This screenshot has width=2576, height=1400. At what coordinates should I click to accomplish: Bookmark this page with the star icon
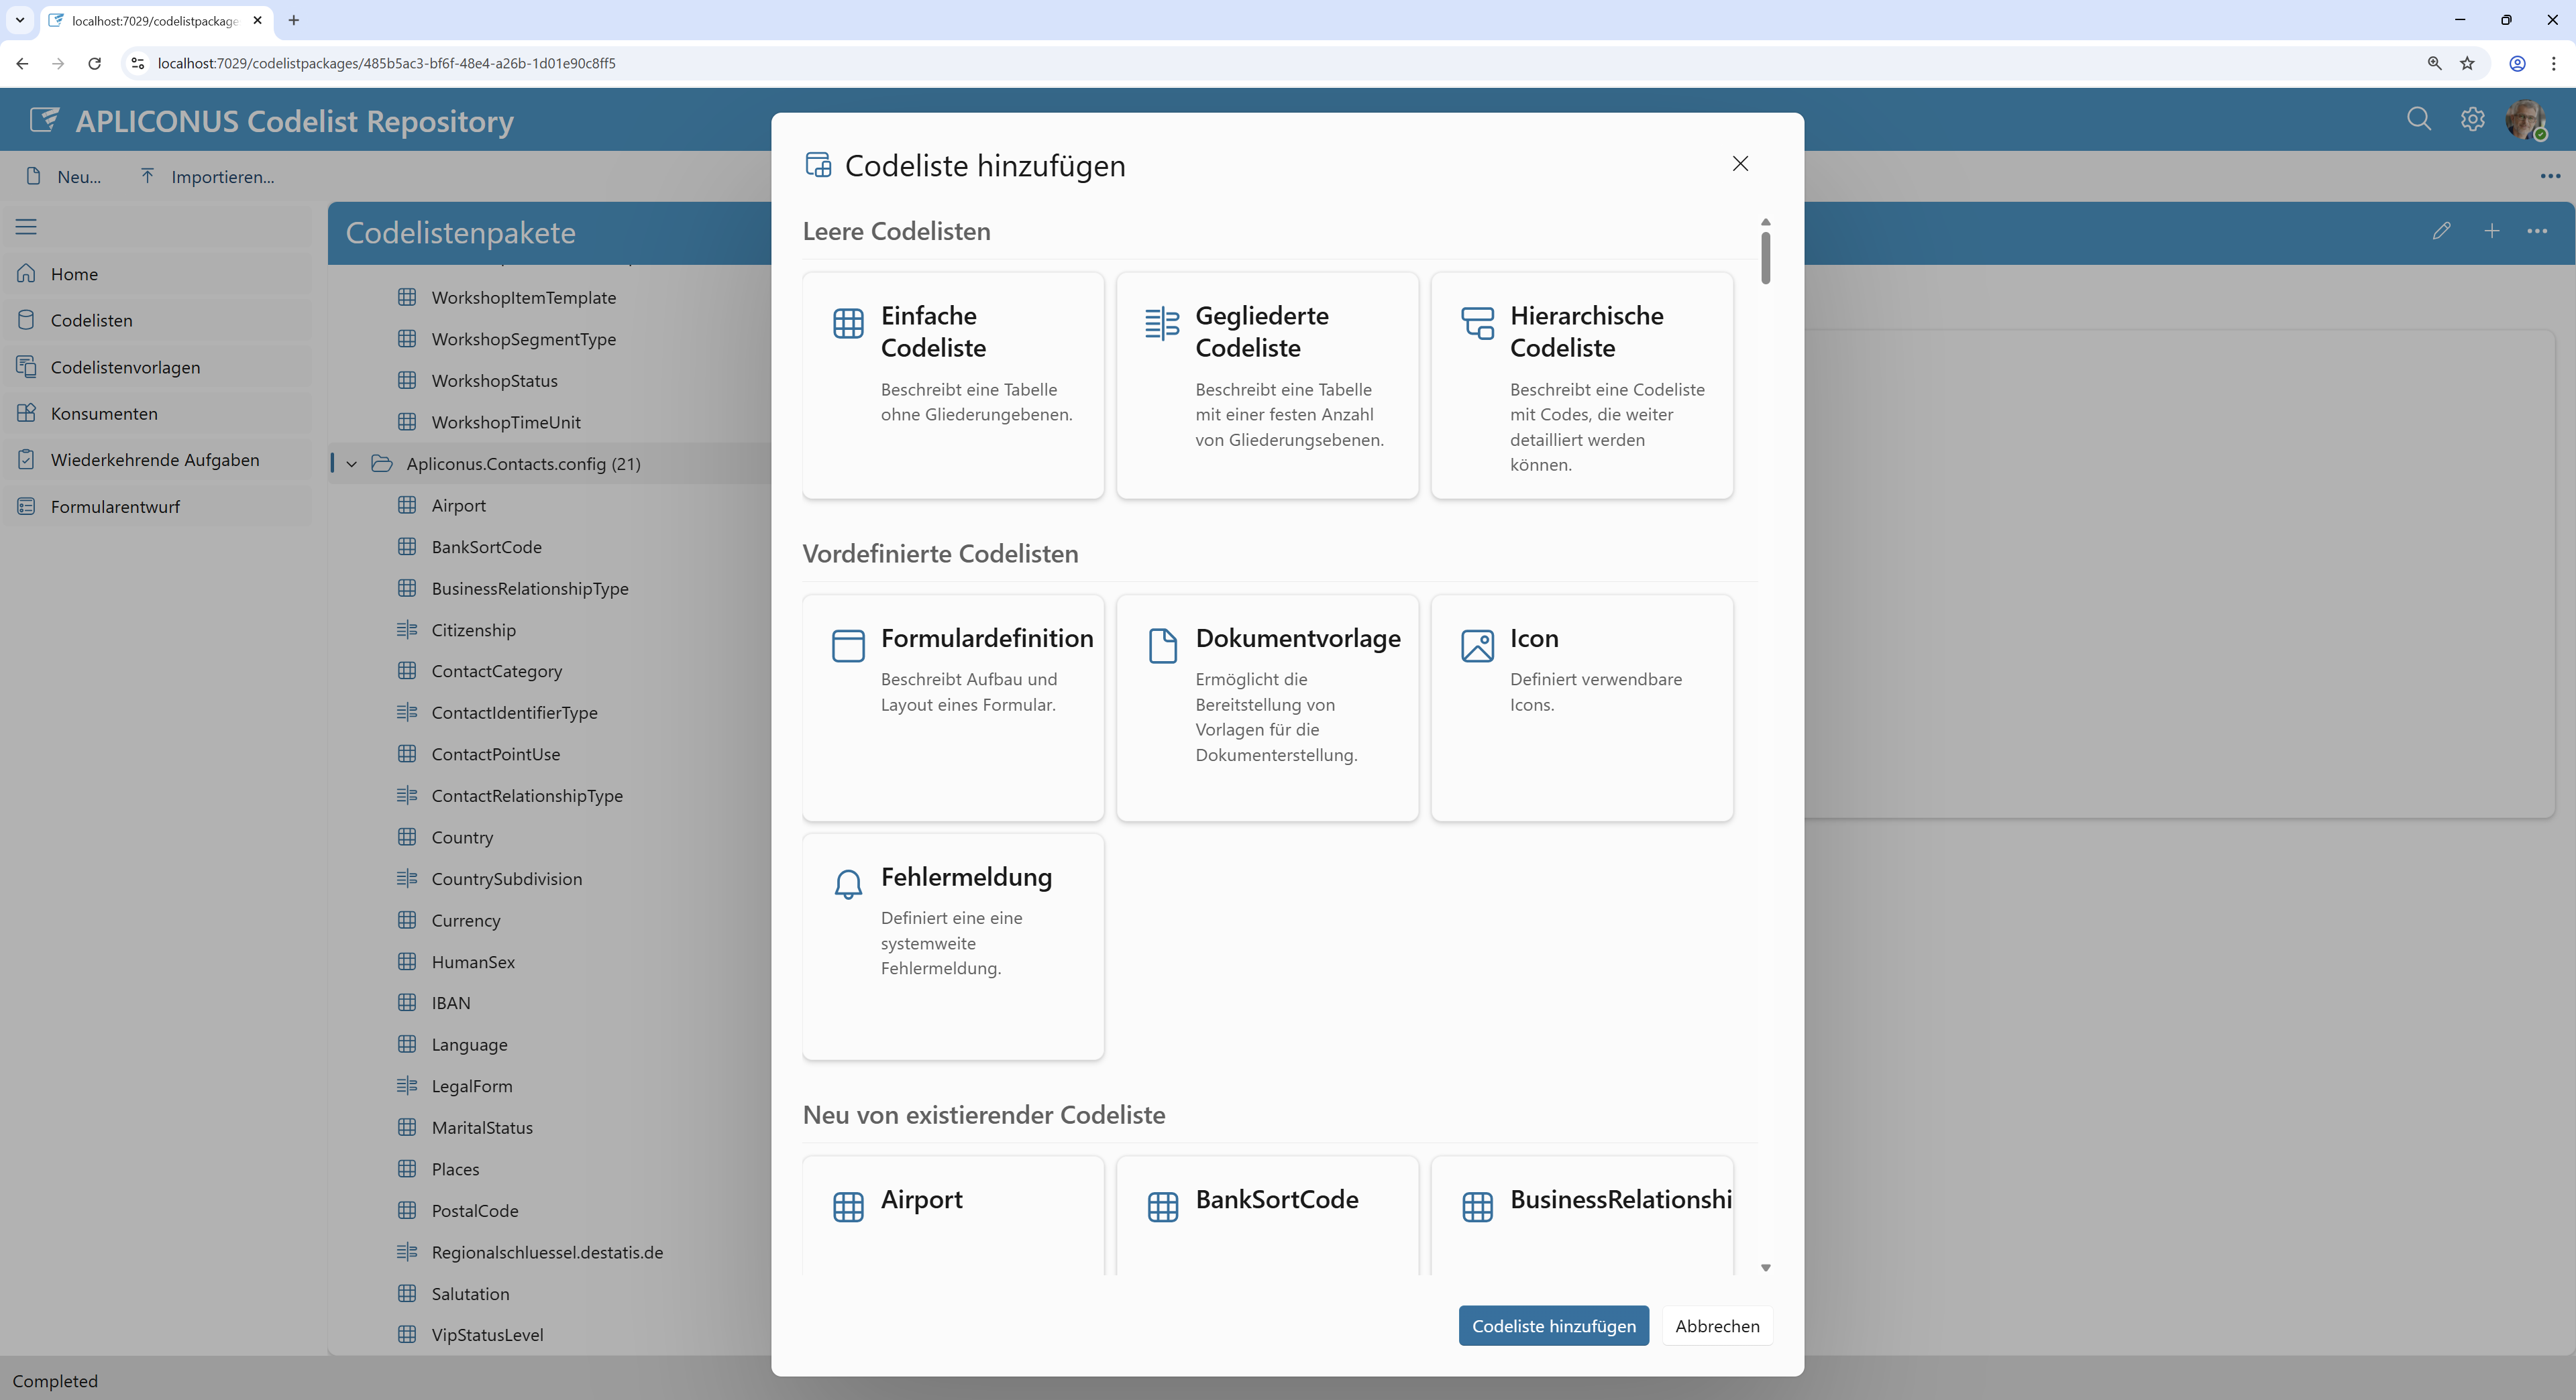click(2467, 63)
